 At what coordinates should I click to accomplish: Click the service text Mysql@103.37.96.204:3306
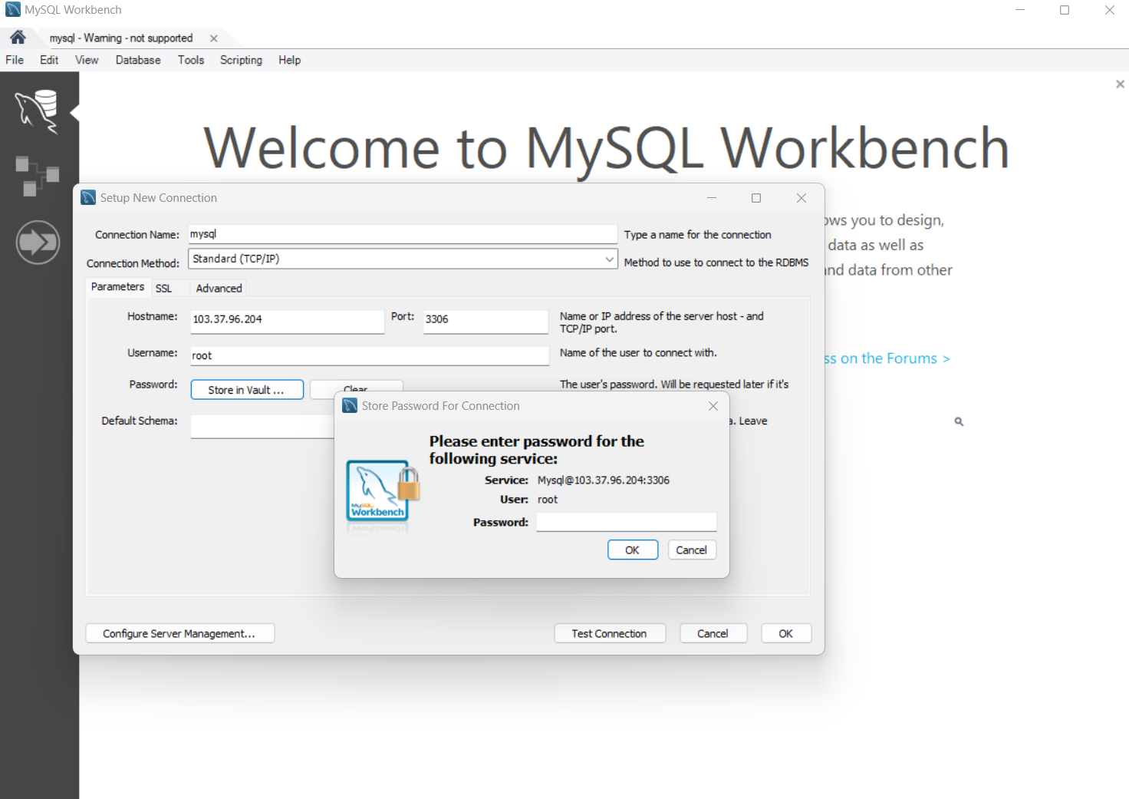604,480
